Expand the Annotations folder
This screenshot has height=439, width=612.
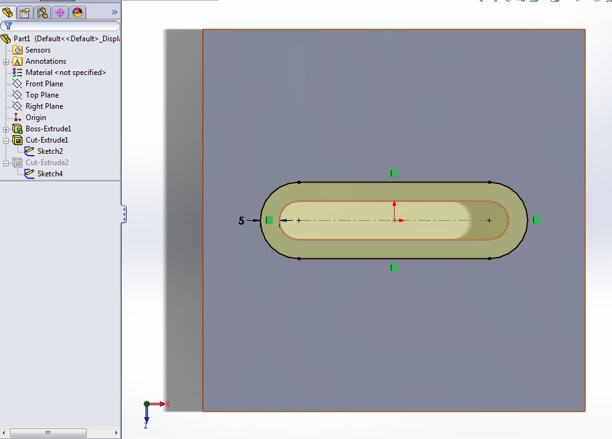pos(6,61)
